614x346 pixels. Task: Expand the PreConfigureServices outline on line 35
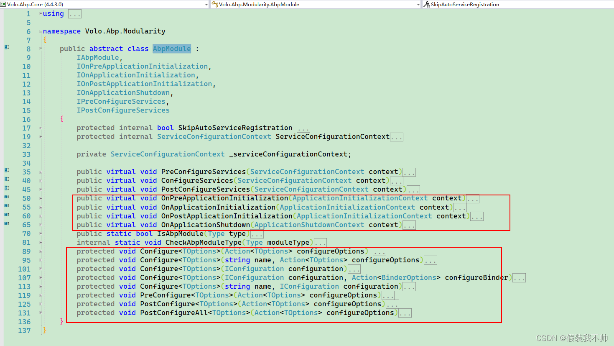41,172
